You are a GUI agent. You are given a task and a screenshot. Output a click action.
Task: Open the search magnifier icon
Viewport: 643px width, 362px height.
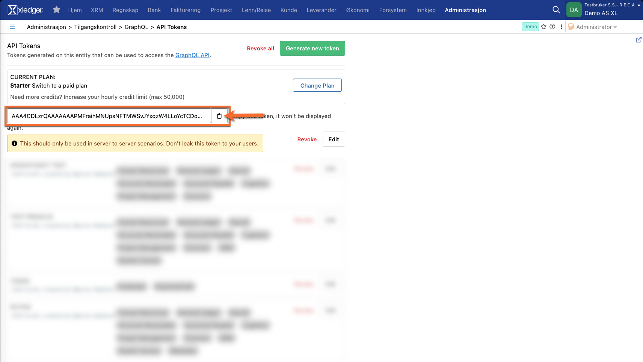[556, 10]
